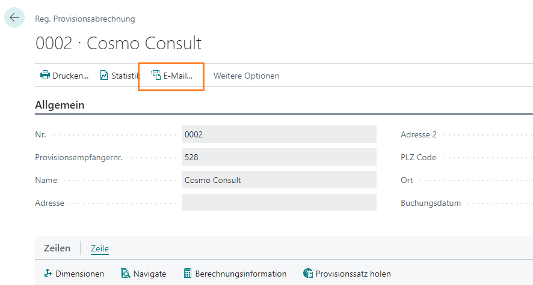
Task: Click the Provisionssatz holen icon
Action: pos(308,274)
